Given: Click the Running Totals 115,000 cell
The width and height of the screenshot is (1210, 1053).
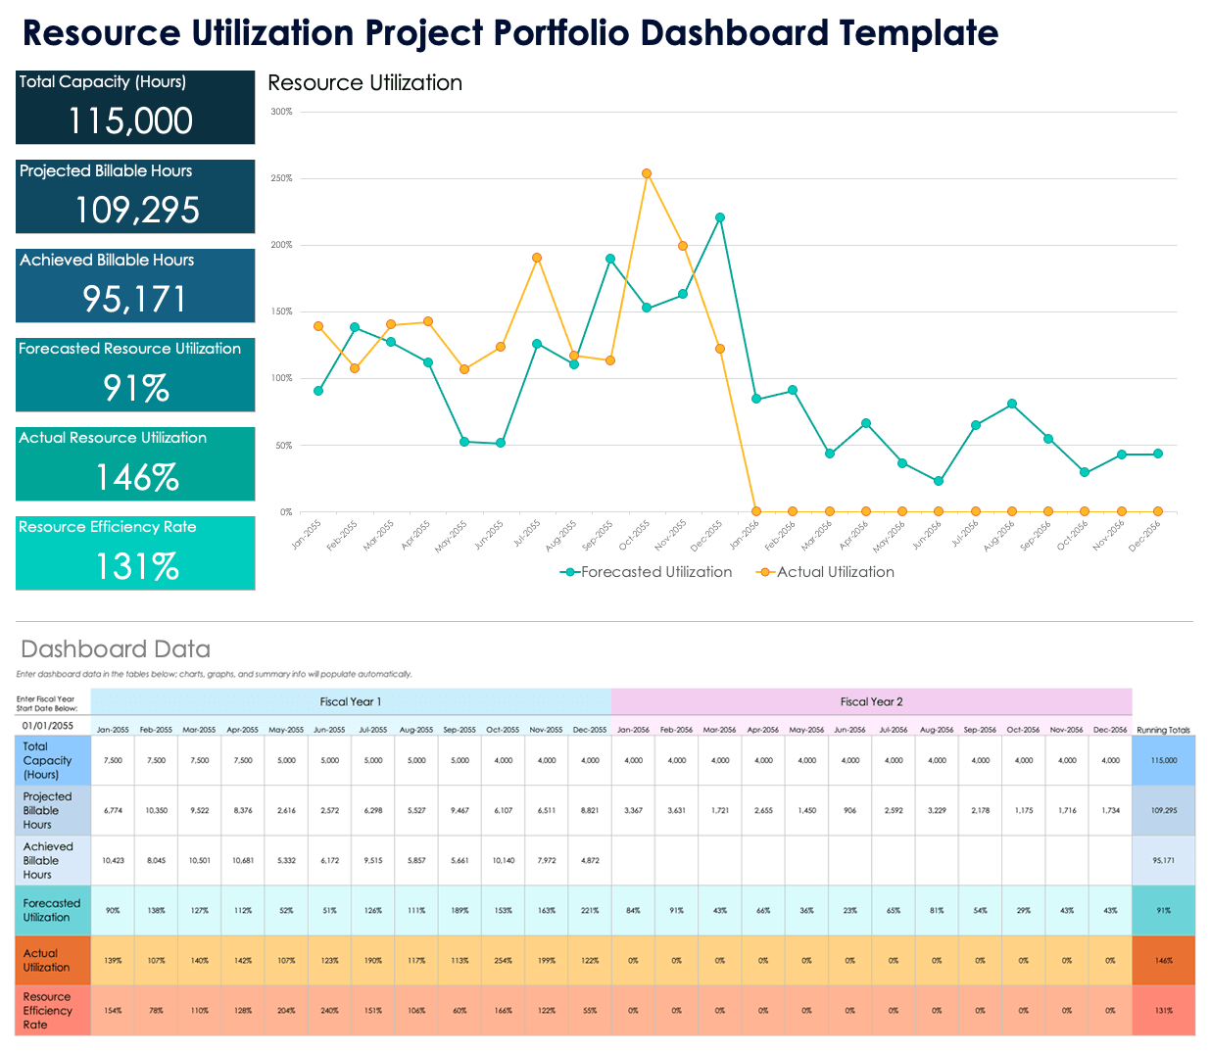Looking at the screenshot, I should click(1164, 760).
